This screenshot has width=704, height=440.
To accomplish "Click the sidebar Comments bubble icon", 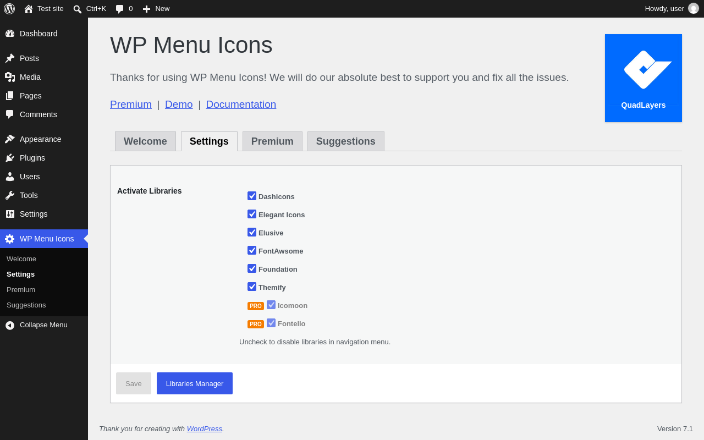I will tap(10, 114).
